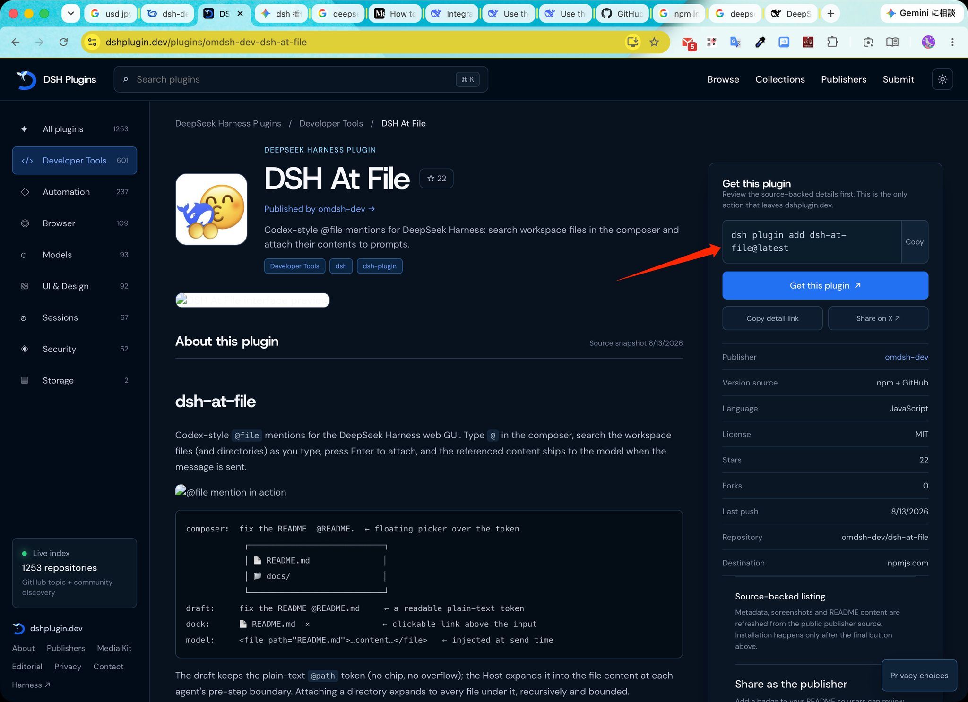Focus the Search plugins field
Image resolution: width=968 pixels, height=702 pixels.
coord(301,79)
